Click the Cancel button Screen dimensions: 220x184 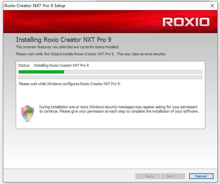tap(201, 176)
